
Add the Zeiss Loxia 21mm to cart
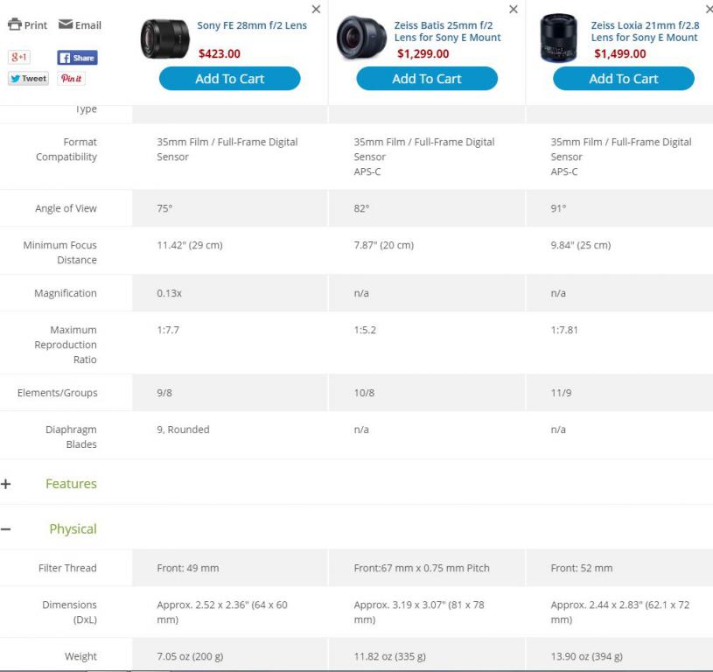click(x=624, y=79)
